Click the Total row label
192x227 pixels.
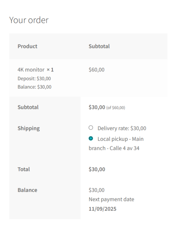24,169
